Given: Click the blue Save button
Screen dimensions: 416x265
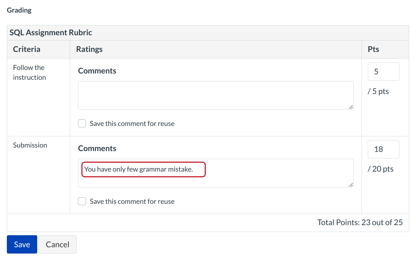Looking at the screenshot, I should [x=22, y=244].
